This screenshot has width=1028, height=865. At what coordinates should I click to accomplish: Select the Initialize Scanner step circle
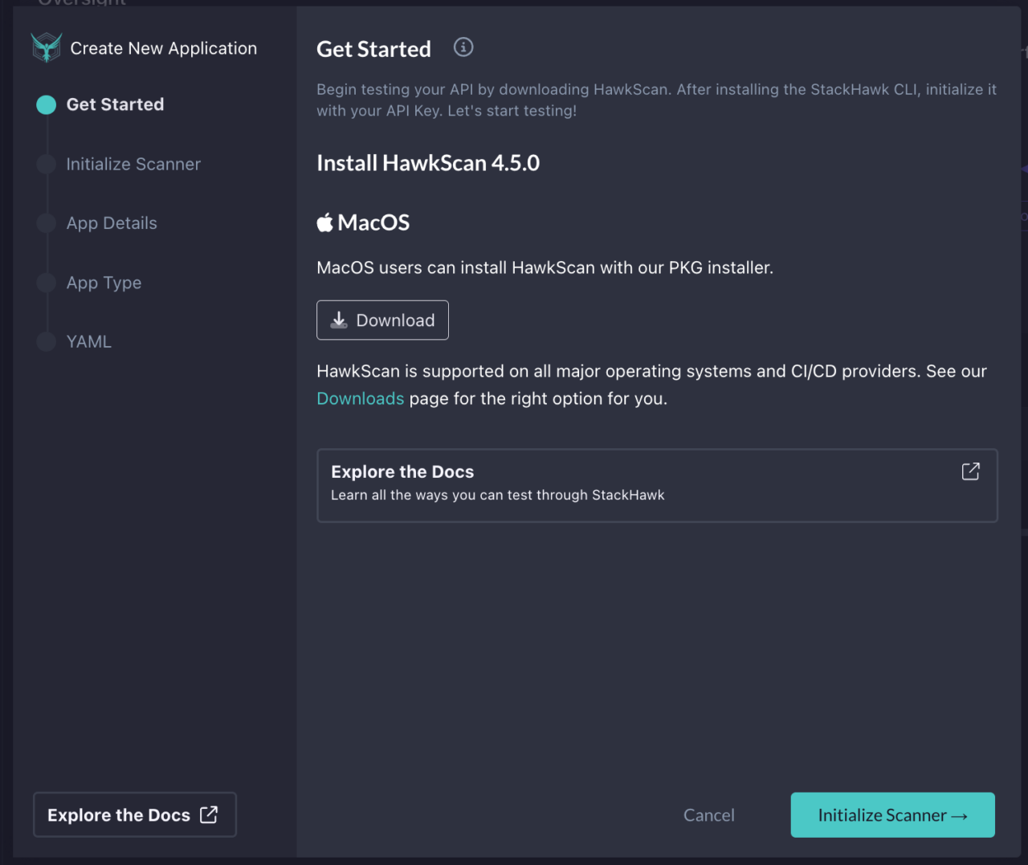pos(47,164)
